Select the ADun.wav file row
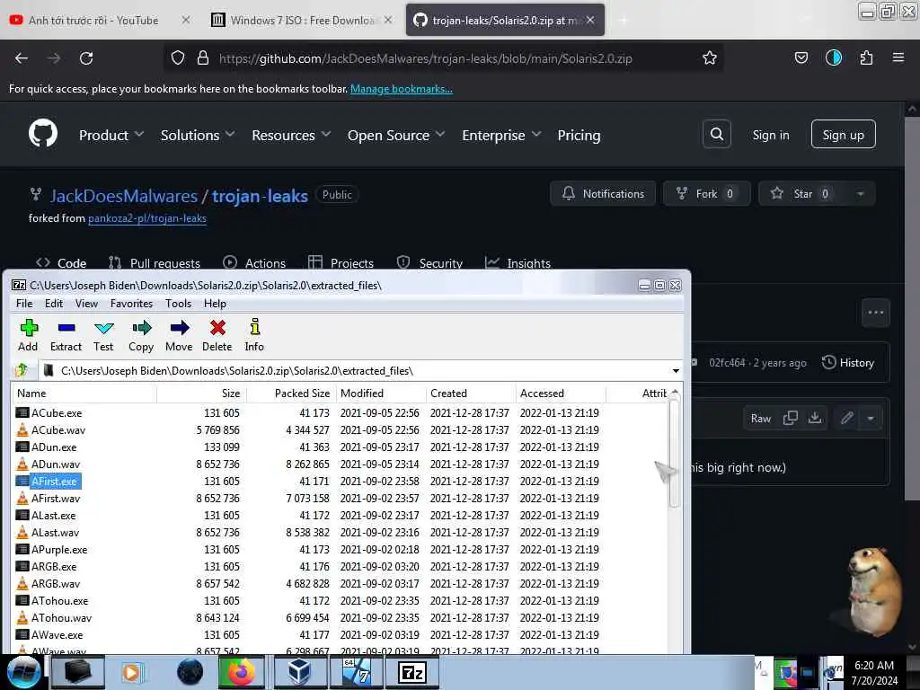Screen dimensions: 920x690 click(340, 464)
